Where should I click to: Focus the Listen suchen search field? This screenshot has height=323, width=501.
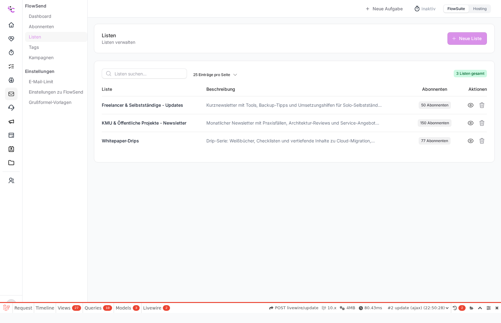[144, 74]
